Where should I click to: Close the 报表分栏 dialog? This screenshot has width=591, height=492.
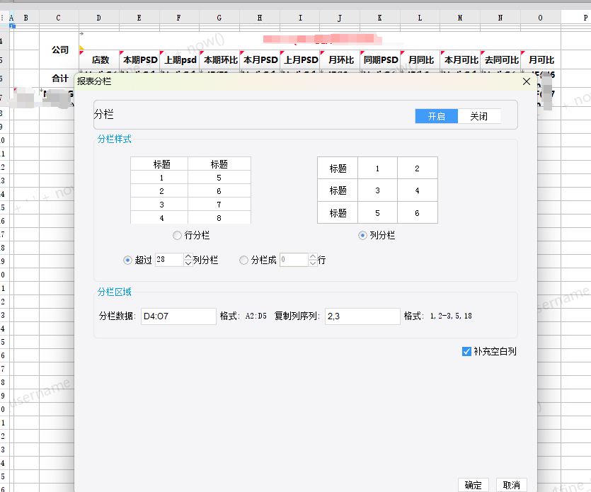527,81
